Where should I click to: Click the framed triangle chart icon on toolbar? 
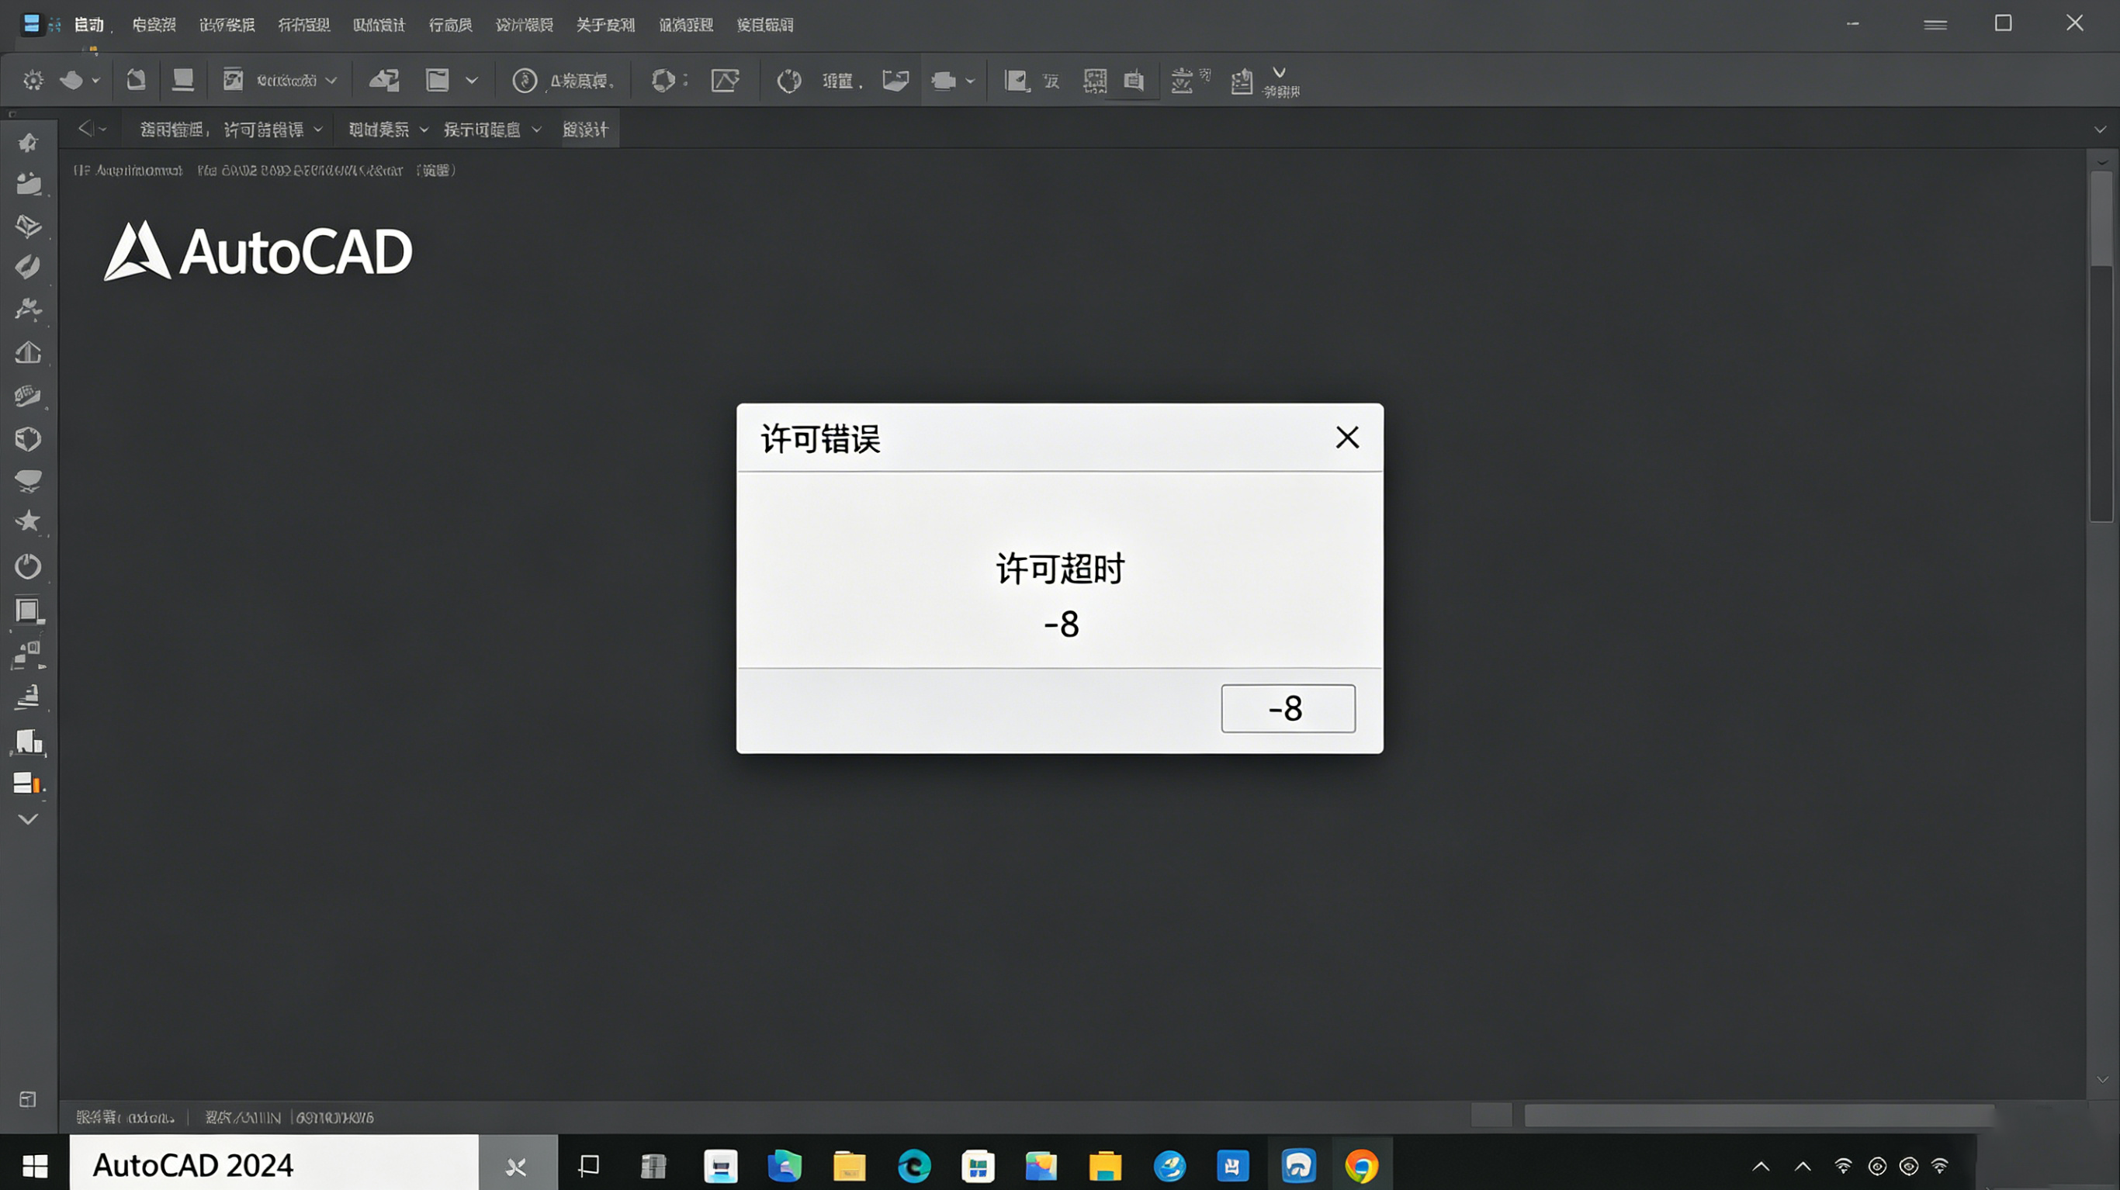[x=725, y=81]
